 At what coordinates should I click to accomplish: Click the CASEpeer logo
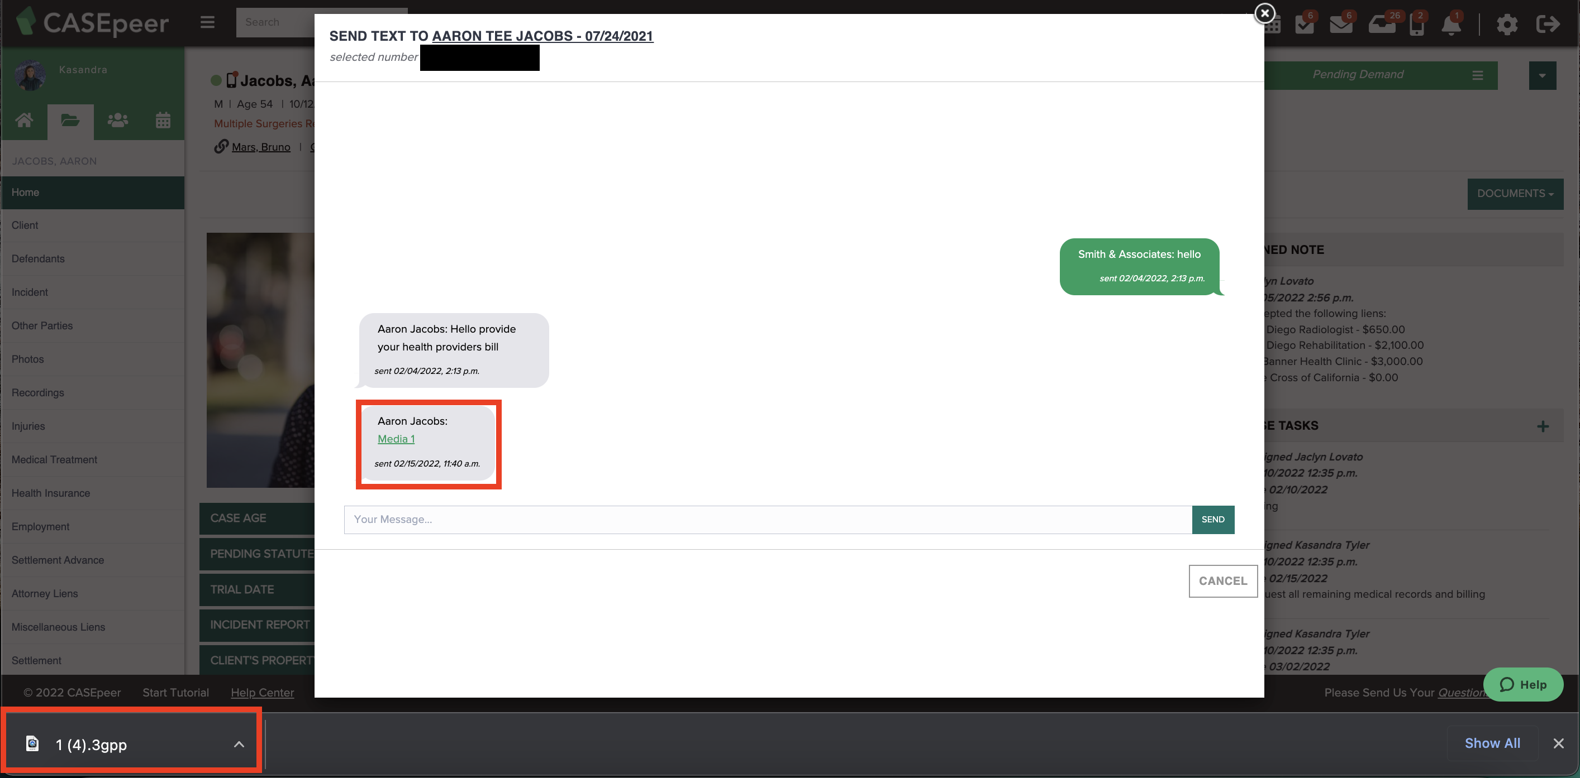pyautogui.click(x=92, y=23)
